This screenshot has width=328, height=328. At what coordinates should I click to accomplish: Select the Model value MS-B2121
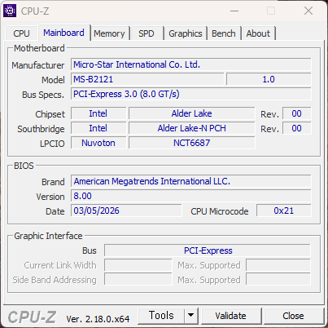coord(147,79)
